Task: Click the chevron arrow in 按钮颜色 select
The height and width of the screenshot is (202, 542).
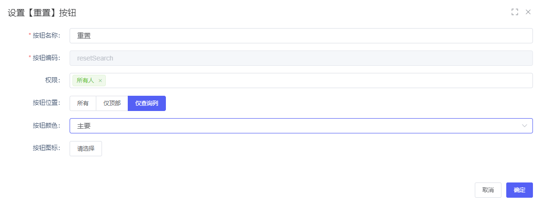Action: coord(524,126)
